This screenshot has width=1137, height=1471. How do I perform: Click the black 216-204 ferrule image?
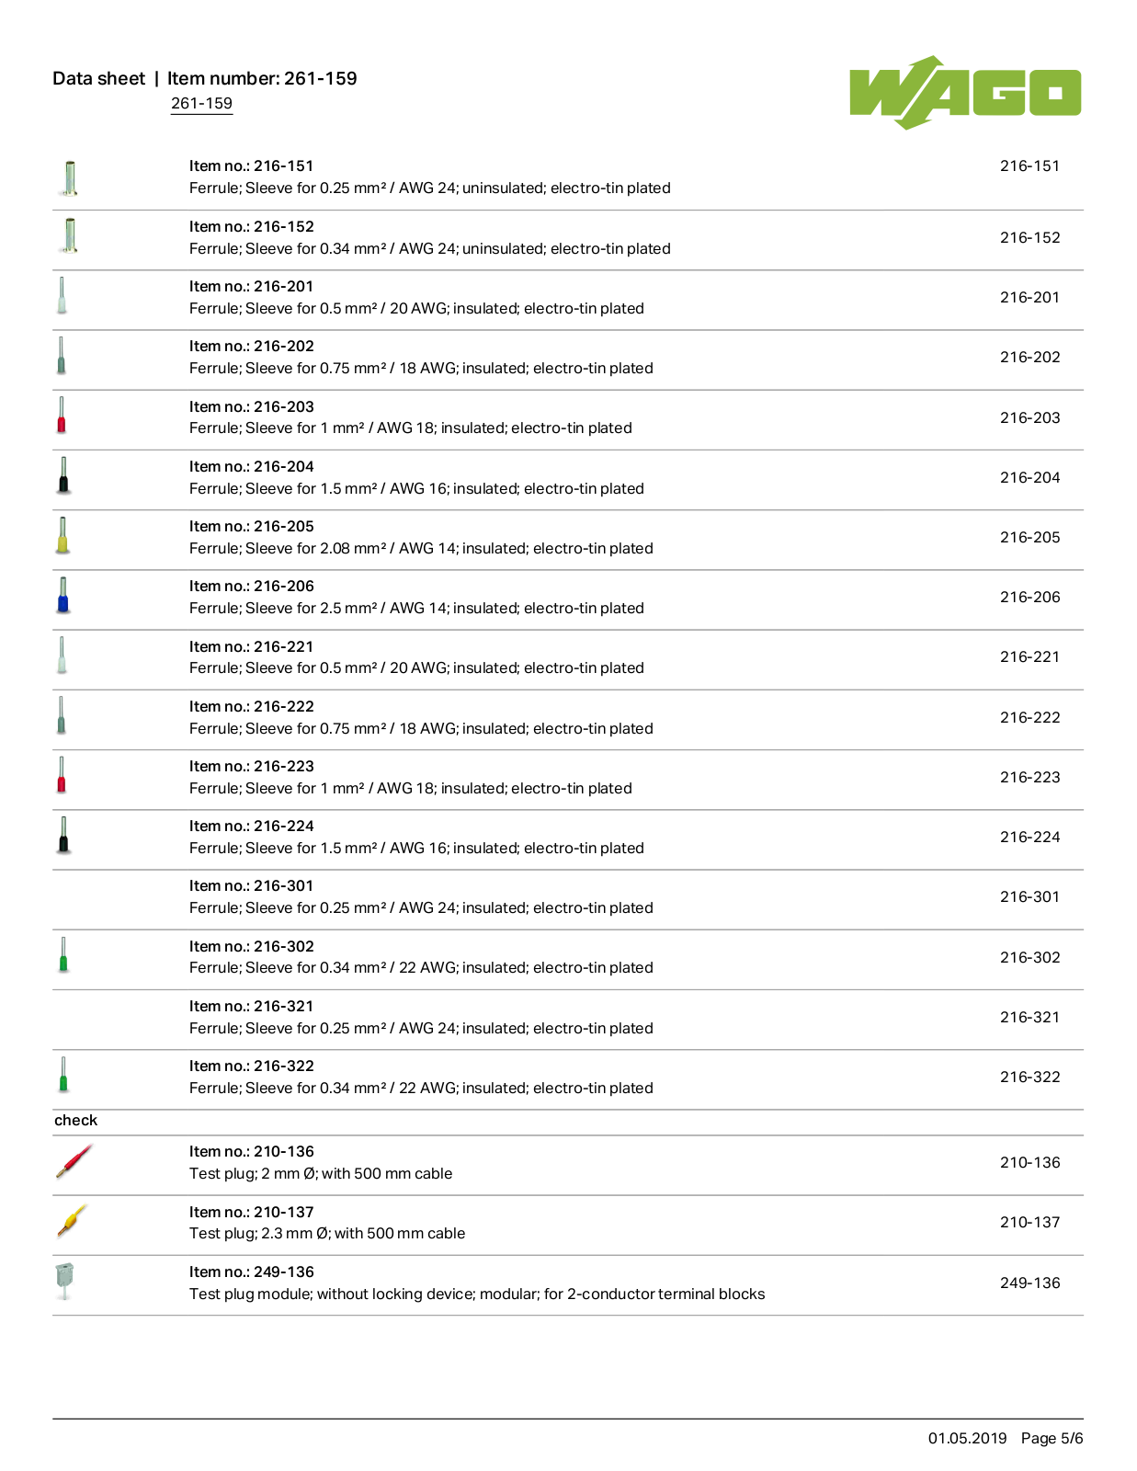tap(63, 475)
